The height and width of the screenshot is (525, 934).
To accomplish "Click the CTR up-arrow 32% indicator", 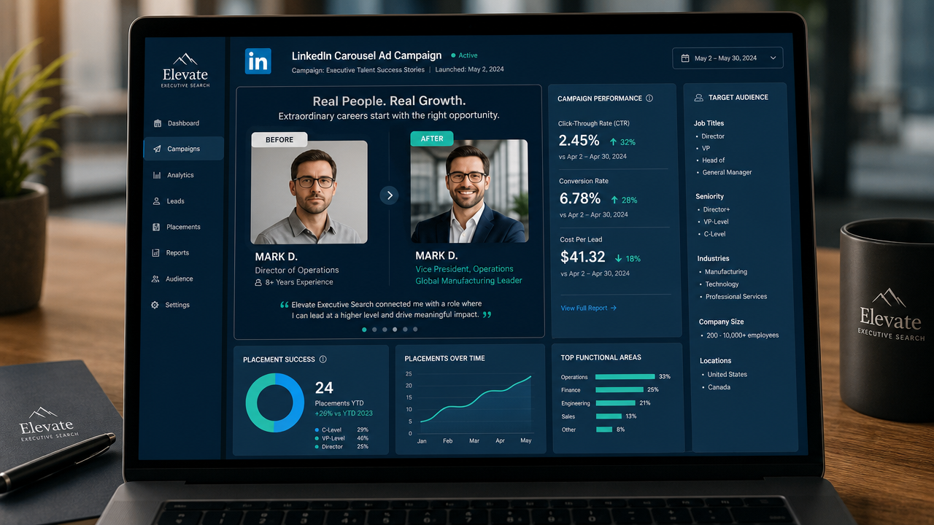I will [x=622, y=142].
